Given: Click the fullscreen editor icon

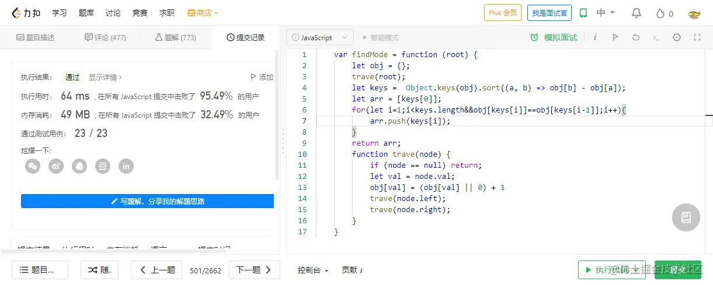Looking at the screenshot, I should click(x=697, y=37).
